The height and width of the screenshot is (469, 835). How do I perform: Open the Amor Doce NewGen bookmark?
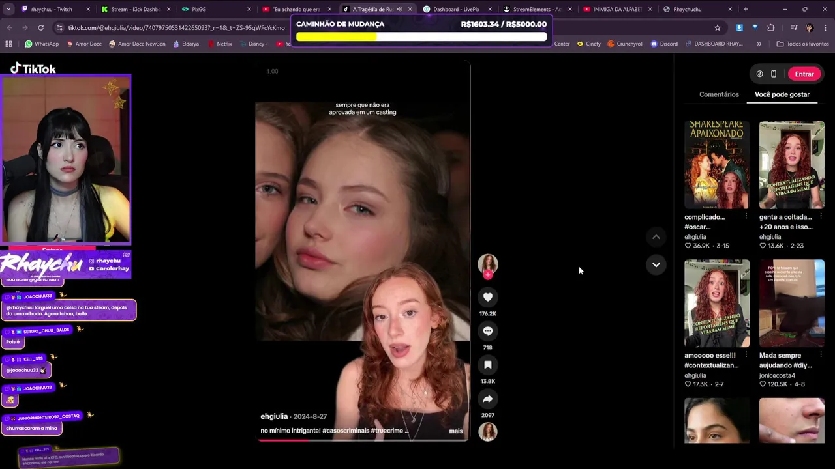click(x=136, y=44)
